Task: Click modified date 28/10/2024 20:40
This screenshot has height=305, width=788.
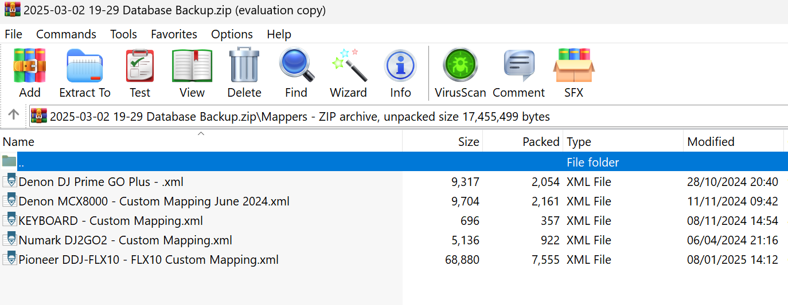Action: click(732, 182)
